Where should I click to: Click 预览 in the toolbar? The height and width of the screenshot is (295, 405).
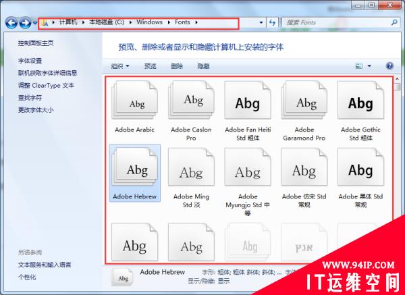(x=150, y=66)
